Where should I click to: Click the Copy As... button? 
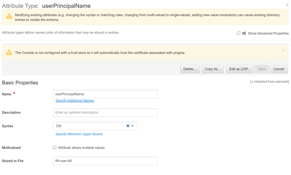(x=212, y=69)
